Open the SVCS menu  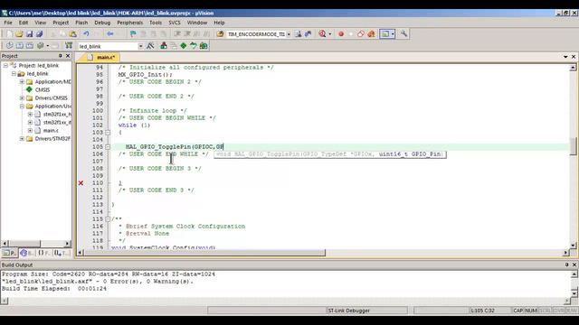coord(175,23)
